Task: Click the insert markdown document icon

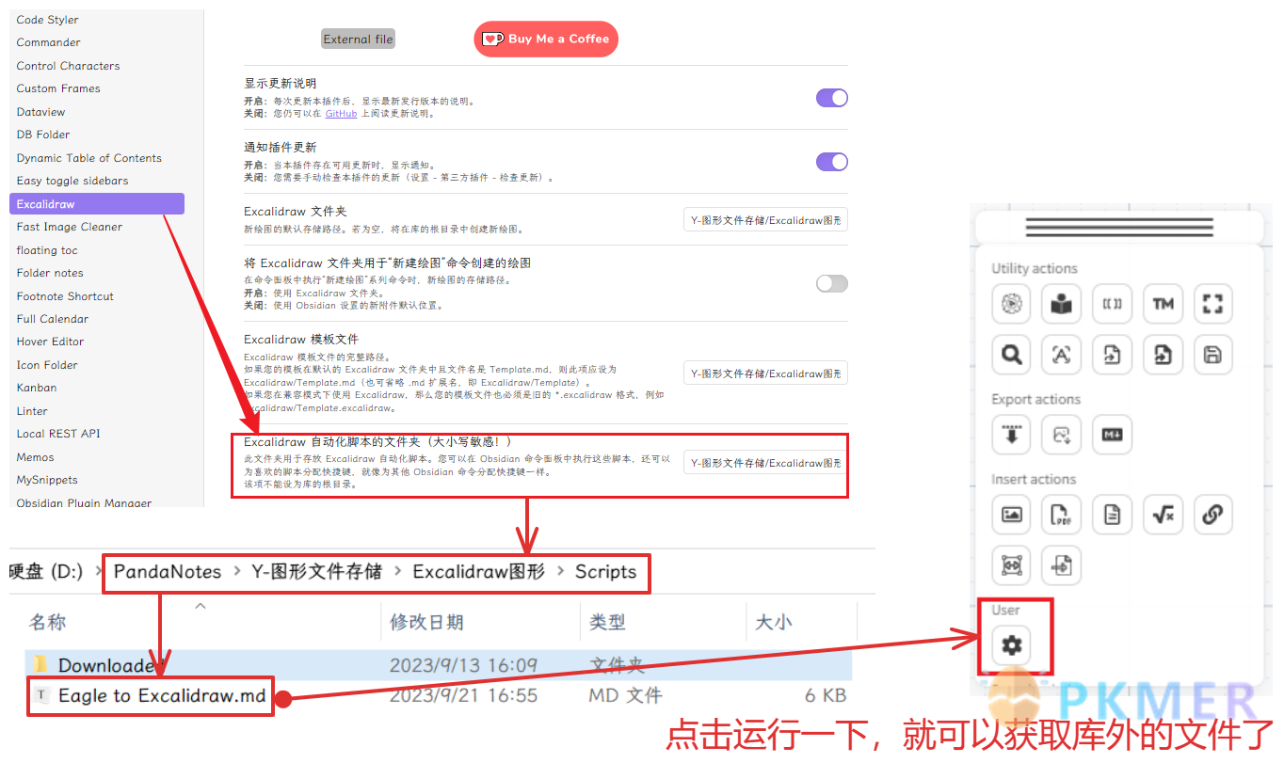Action: (1113, 515)
